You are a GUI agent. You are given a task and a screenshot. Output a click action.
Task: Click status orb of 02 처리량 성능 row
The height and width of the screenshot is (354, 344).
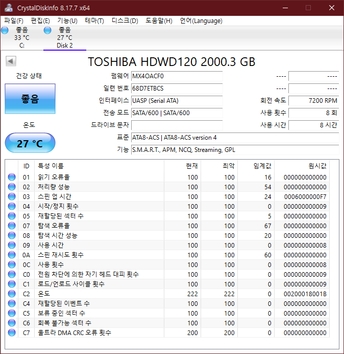pos(12,187)
